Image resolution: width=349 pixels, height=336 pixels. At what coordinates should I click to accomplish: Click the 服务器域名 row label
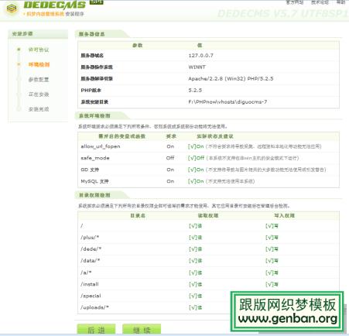[x=92, y=56]
